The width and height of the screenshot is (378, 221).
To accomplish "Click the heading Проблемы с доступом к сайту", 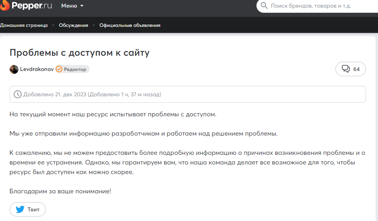I will 79,53.
